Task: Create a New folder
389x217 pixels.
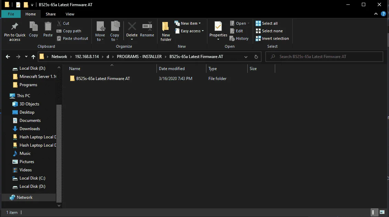Action: point(166,32)
